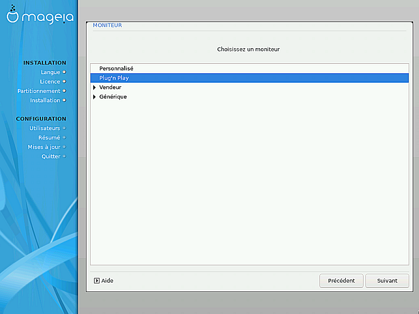The width and height of the screenshot is (419, 314).
Task: Click the bullet beside Langue
Action: (64, 72)
